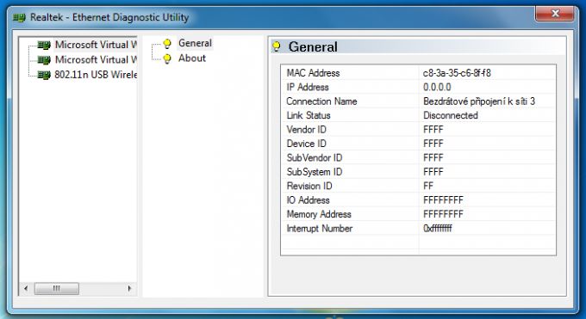Click the FFFF value in SubSystem ID row
The width and height of the screenshot is (586, 319).
(x=433, y=172)
